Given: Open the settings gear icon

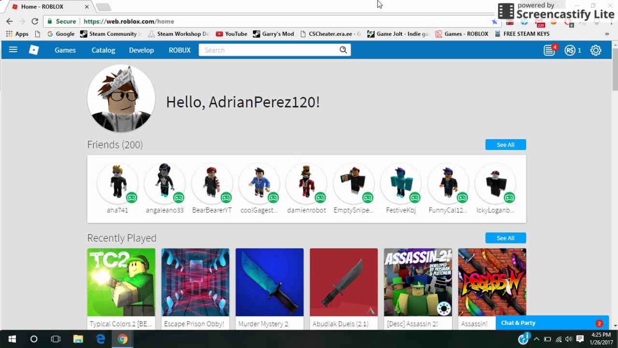Looking at the screenshot, I should point(596,50).
